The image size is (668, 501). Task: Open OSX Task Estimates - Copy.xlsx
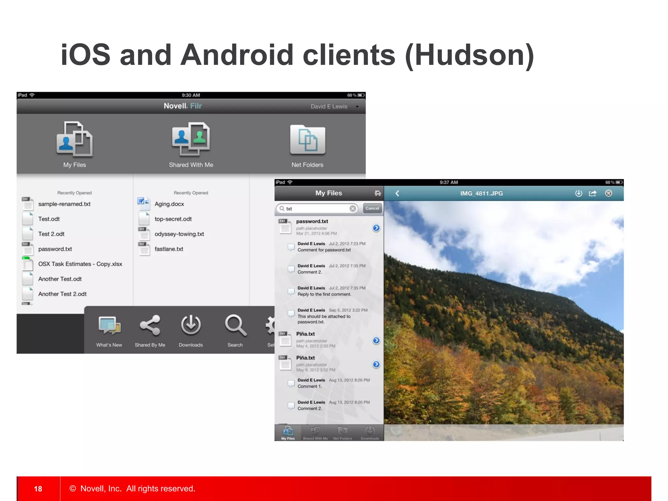pyautogui.click(x=80, y=264)
